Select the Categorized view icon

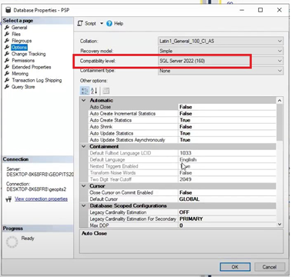85,91
